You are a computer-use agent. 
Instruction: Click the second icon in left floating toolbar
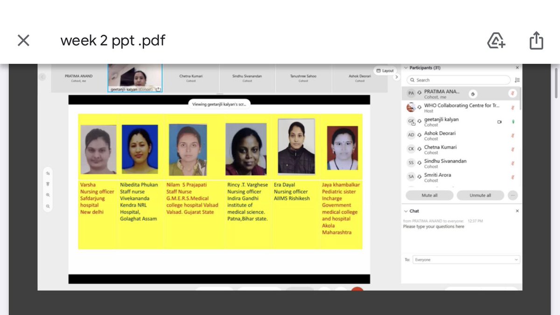(x=48, y=184)
